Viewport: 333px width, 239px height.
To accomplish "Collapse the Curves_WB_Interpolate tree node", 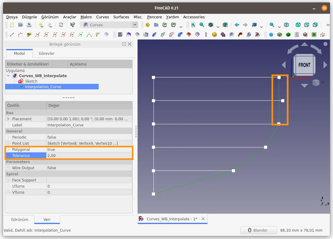I will point(8,76).
